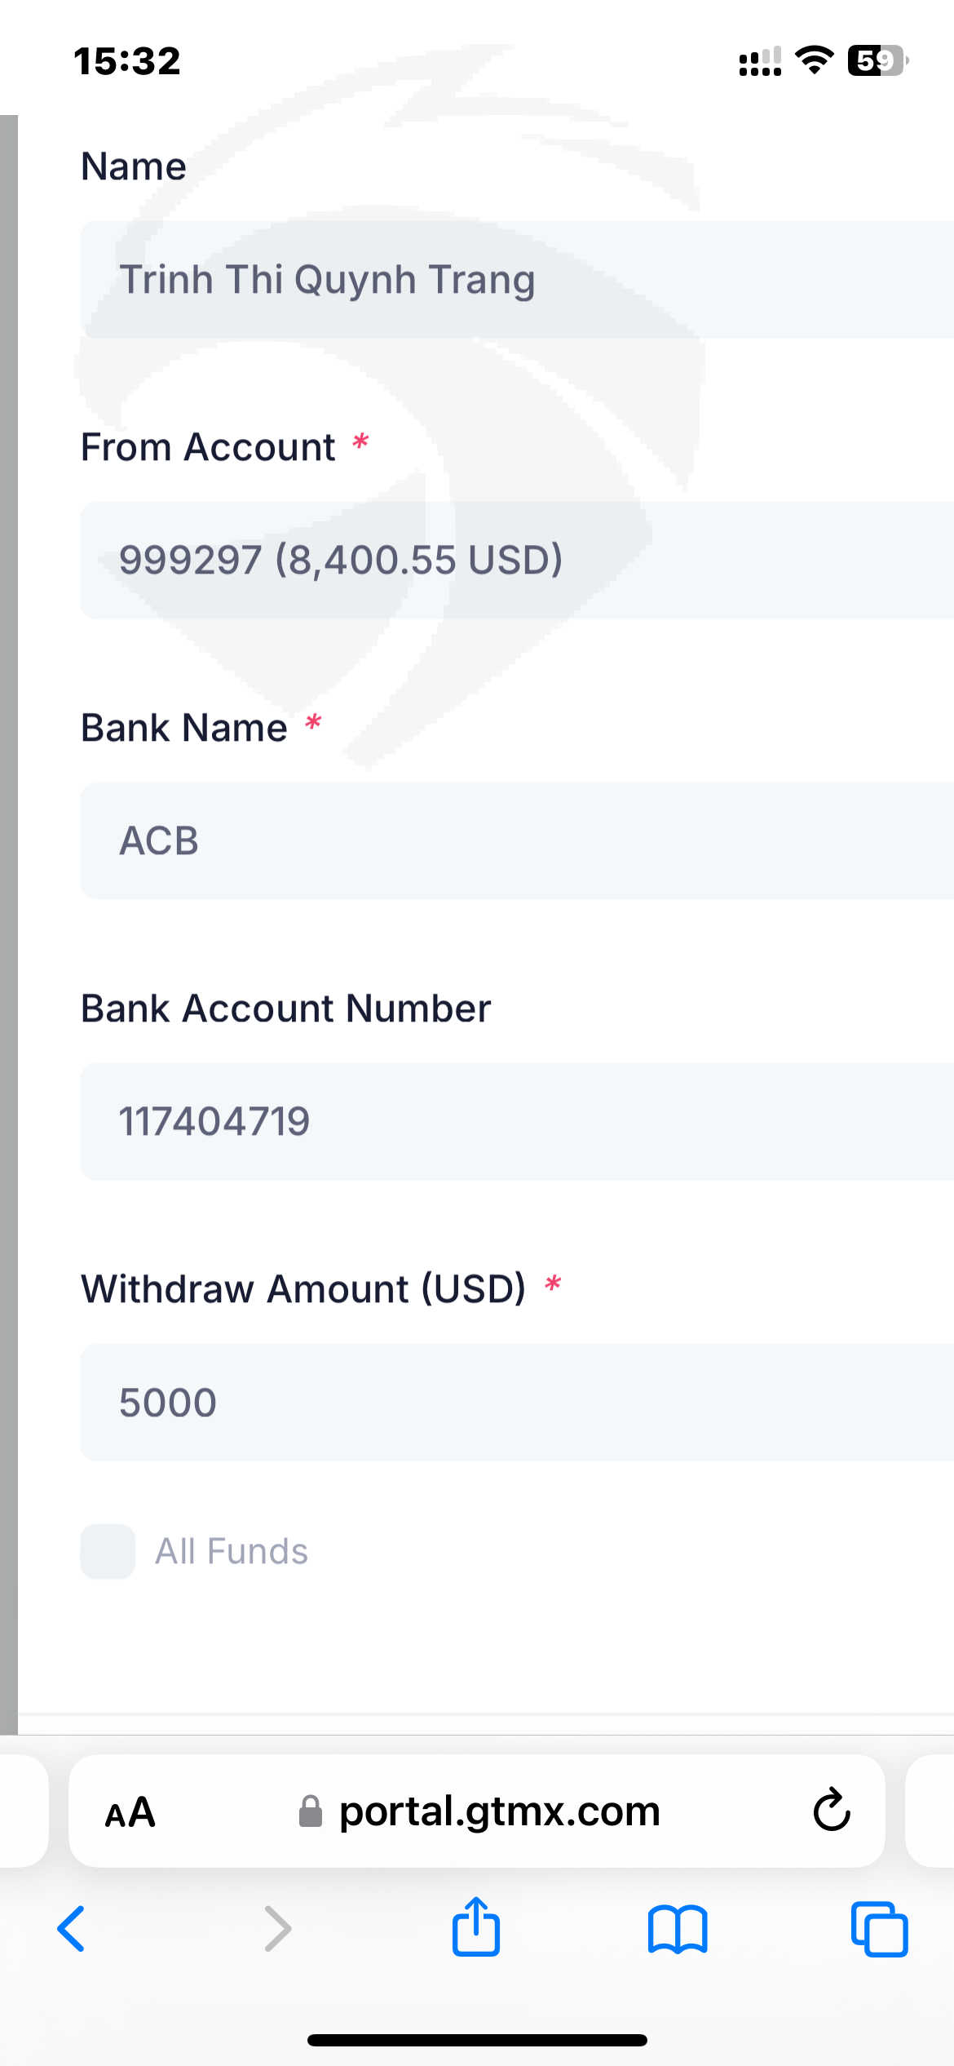Reload the page in Safari

(831, 1811)
